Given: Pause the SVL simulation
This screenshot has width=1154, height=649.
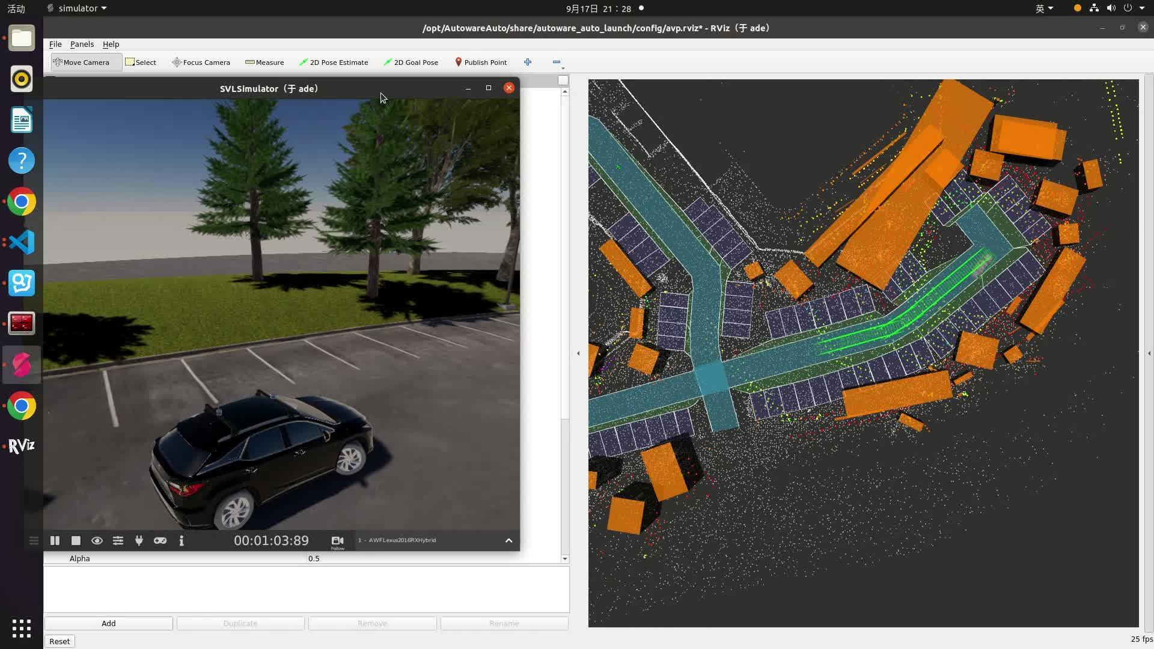Looking at the screenshot, I should click(x=55, y=540).
